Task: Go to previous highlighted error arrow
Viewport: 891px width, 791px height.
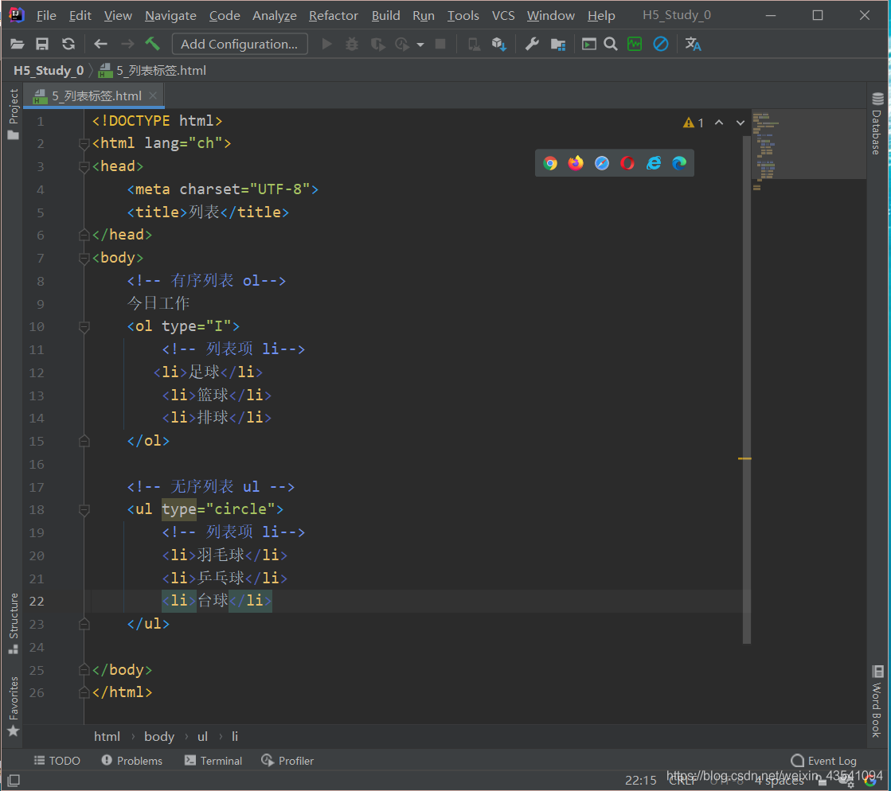Action: click(719, 122)
